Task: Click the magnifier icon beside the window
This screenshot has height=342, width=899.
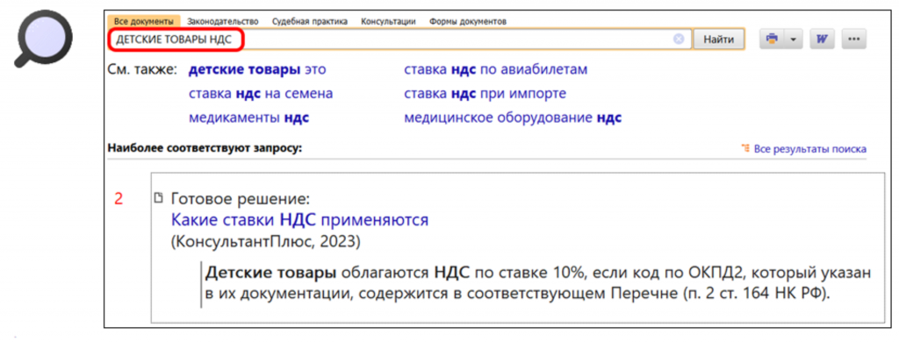Action: click(44, 39)
